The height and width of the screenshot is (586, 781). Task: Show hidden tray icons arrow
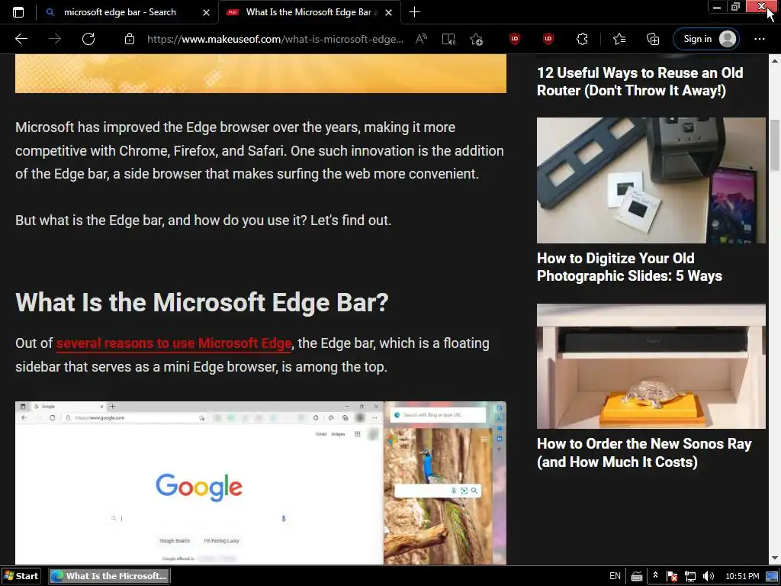(x=655, y=575)
